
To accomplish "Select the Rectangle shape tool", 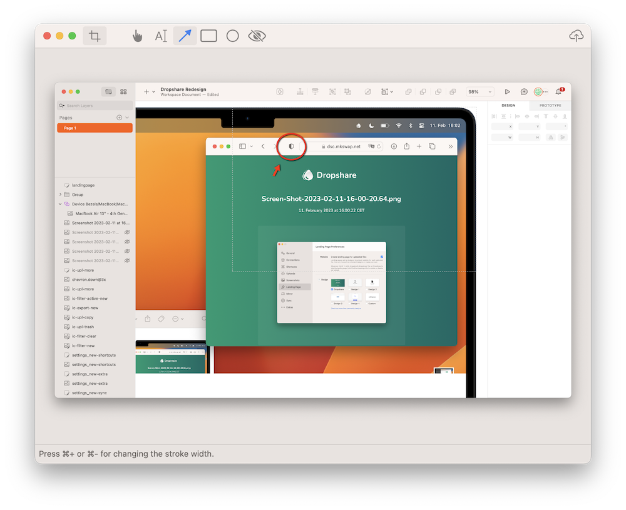I will point(208,36).
